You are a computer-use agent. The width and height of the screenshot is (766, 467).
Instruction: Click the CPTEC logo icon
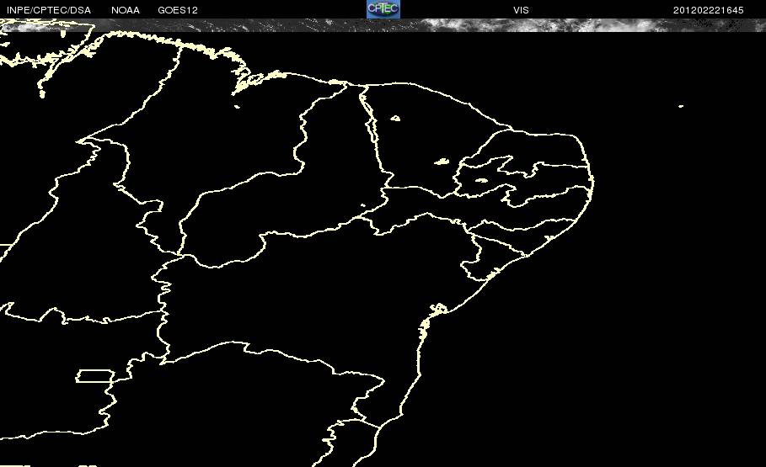383,9
